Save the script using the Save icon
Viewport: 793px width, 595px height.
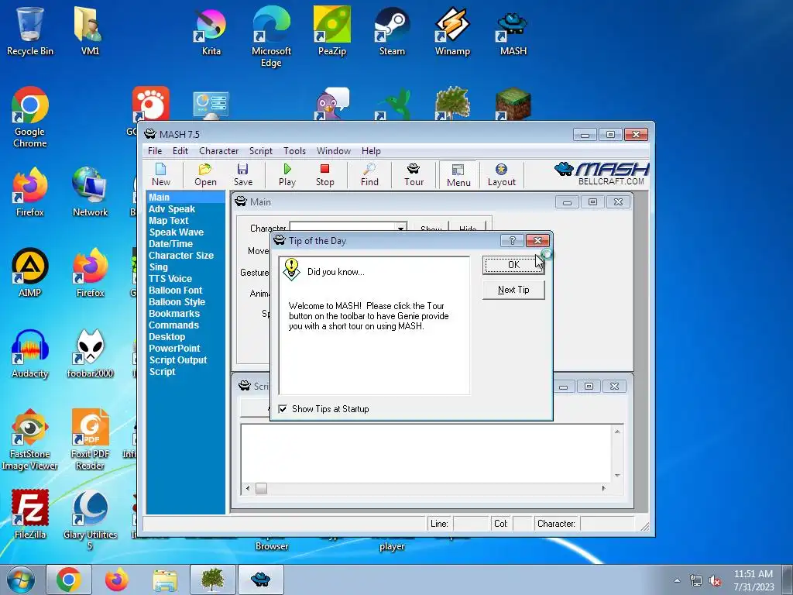coord(242,174)
